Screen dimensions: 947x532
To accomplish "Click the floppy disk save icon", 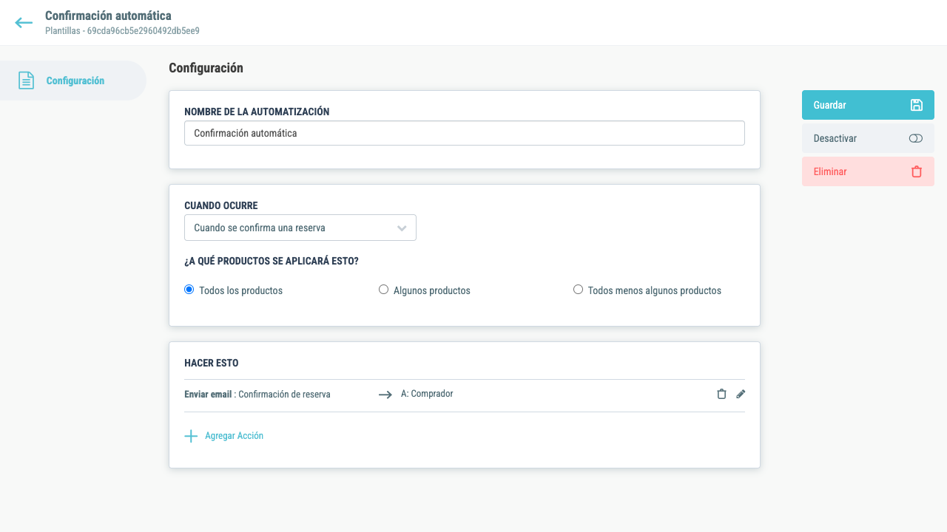I will pos(916,105).
